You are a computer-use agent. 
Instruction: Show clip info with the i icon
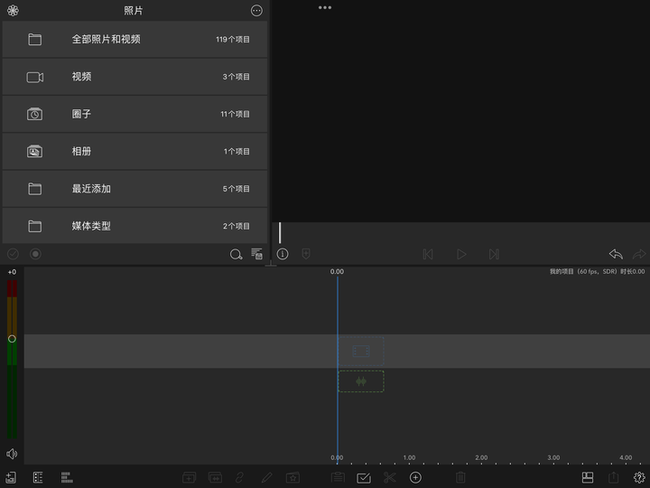[x=283, y=254]
